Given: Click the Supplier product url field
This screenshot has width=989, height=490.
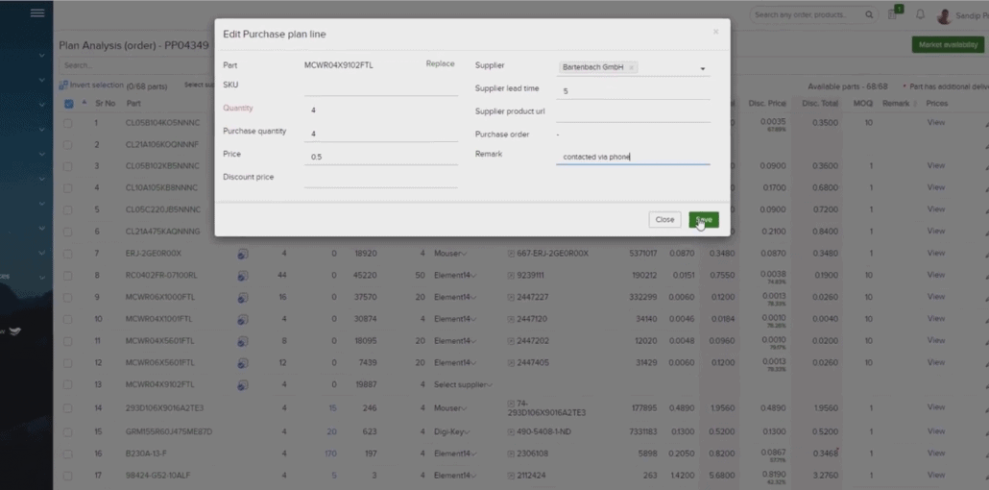Looking at the screenshot, I should (x=634, y=113).
